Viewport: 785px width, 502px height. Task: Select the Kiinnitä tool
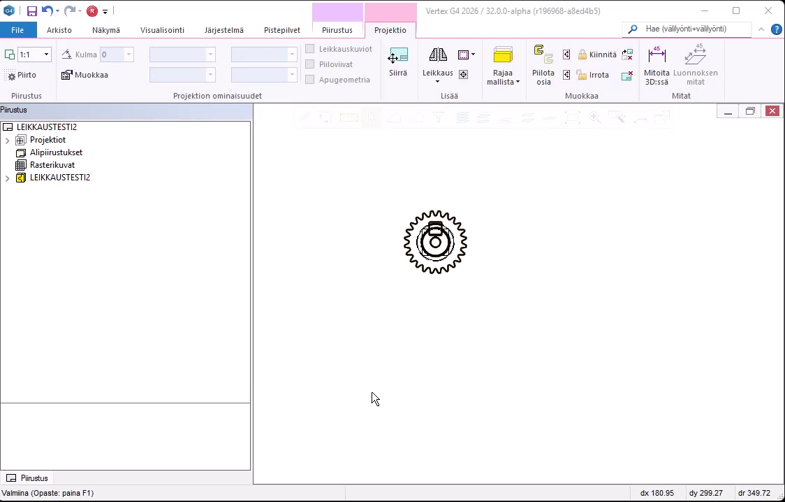(x=597, y=54)
